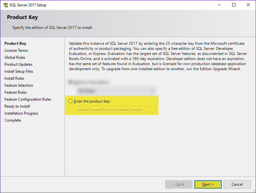256x193 pixels.
Task: Select the Ready to Install step
Action: [17, 106]
